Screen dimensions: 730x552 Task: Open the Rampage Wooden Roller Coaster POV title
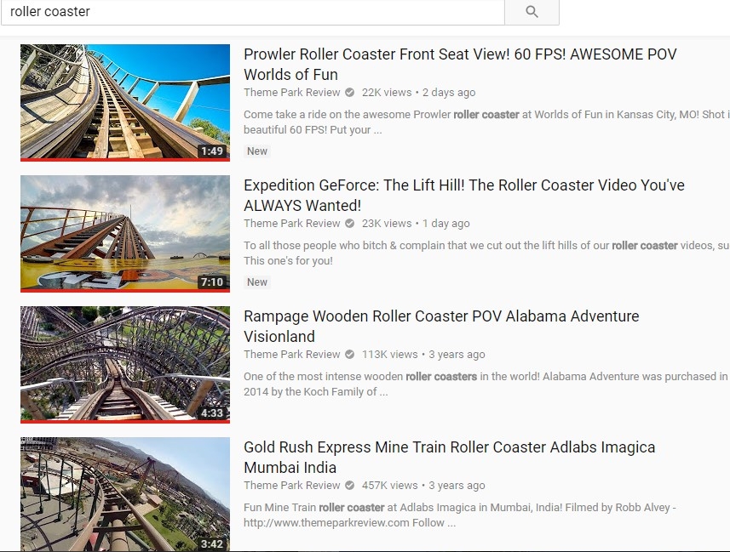[441, 326]
